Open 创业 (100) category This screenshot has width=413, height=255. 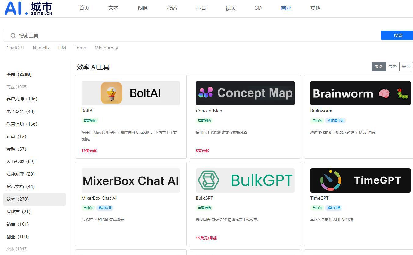(x=17, y=237)
